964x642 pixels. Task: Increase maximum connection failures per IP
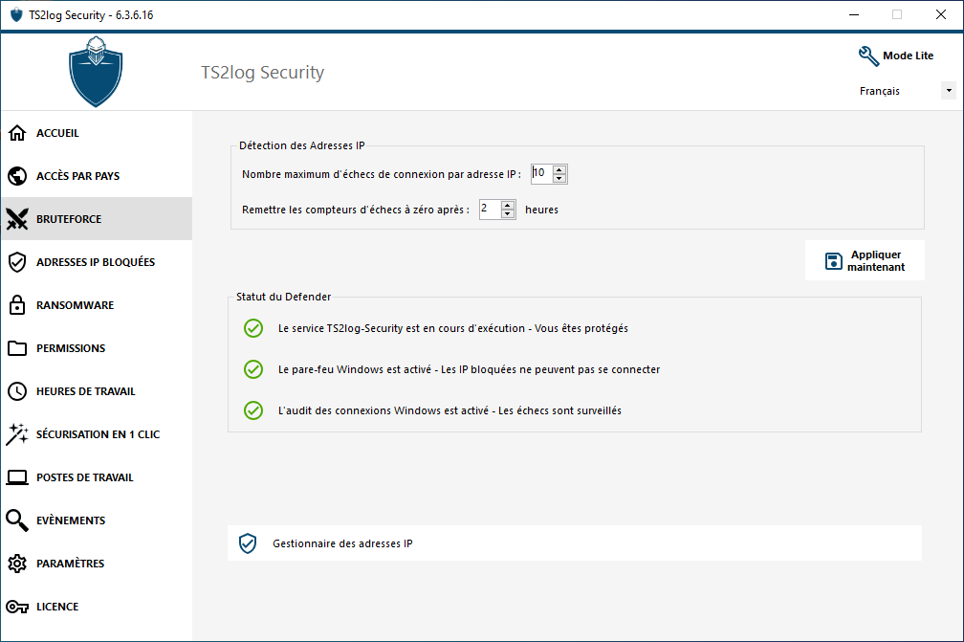click(x=559, y=169)
